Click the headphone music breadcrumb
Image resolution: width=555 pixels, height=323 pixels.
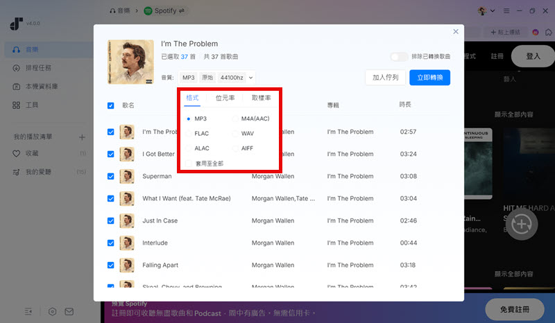point(119,10)
